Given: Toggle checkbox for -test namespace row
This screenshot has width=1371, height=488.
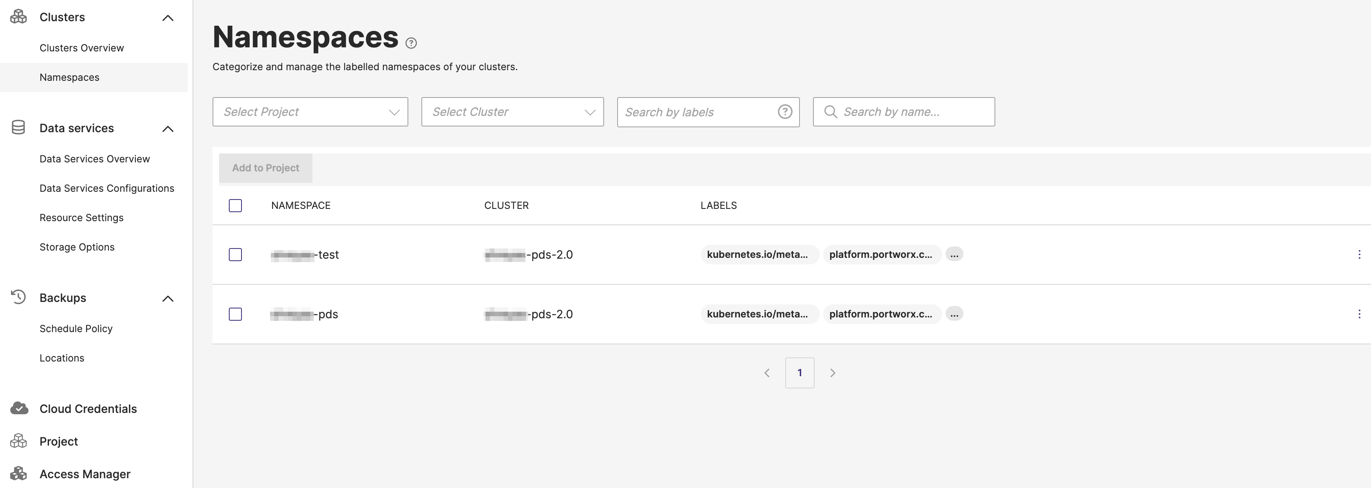Looking at the screenshot, I should point(235,254).
